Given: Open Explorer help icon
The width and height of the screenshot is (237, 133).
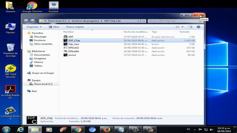Looking at the screenshot, I should (198, 27).
